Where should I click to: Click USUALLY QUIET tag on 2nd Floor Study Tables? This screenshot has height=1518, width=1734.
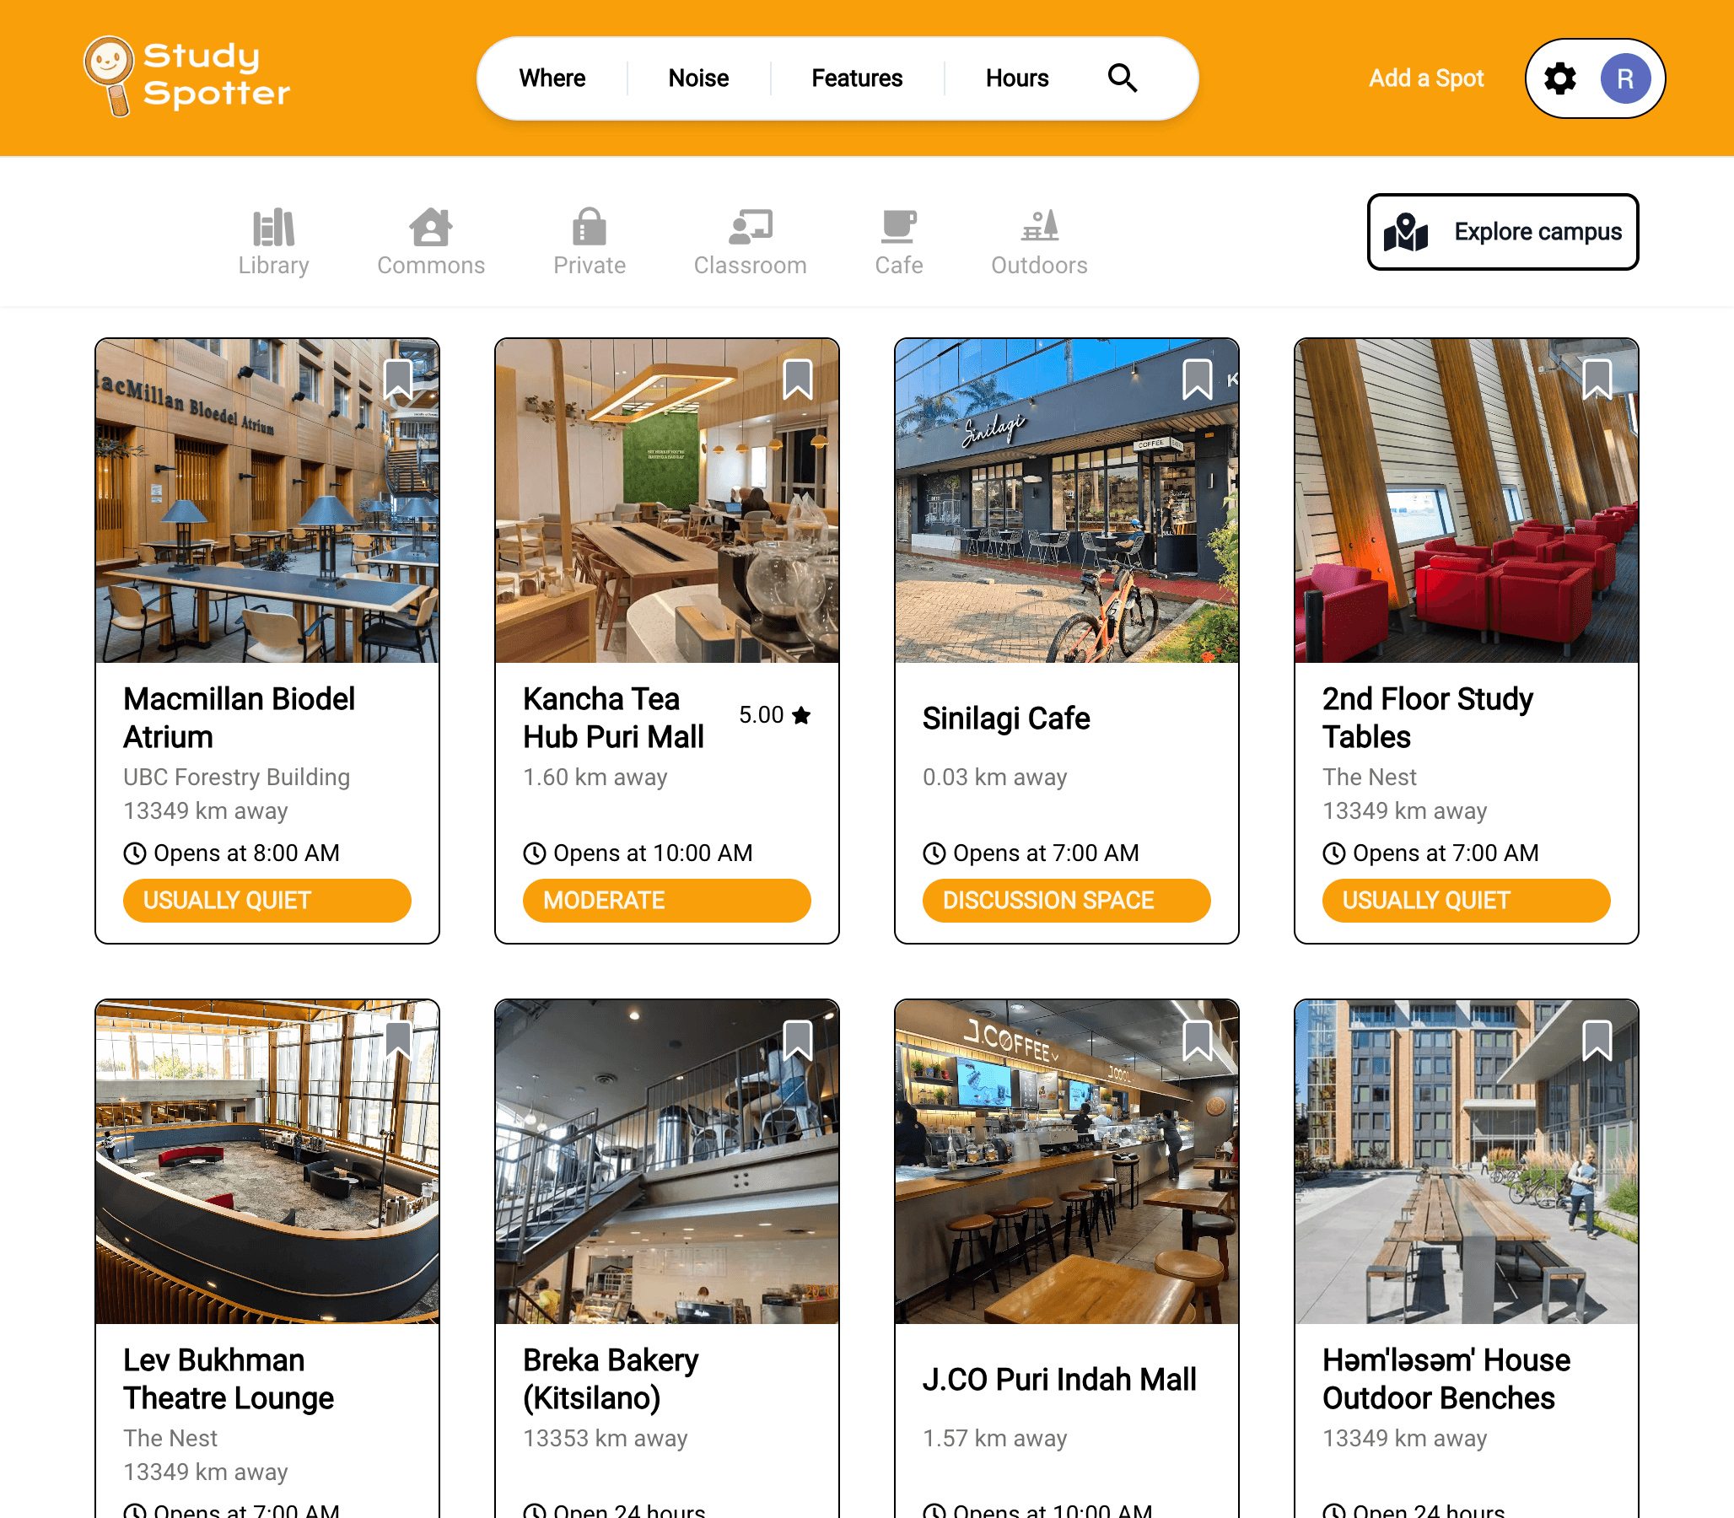[x=1467, y=901]
